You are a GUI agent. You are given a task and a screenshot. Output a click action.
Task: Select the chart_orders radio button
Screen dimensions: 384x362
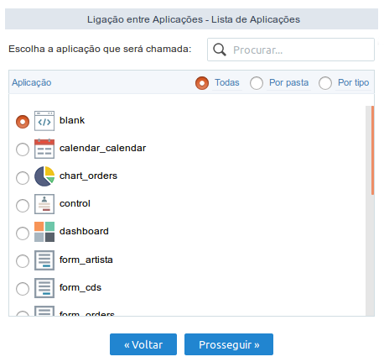pos(23,178)
